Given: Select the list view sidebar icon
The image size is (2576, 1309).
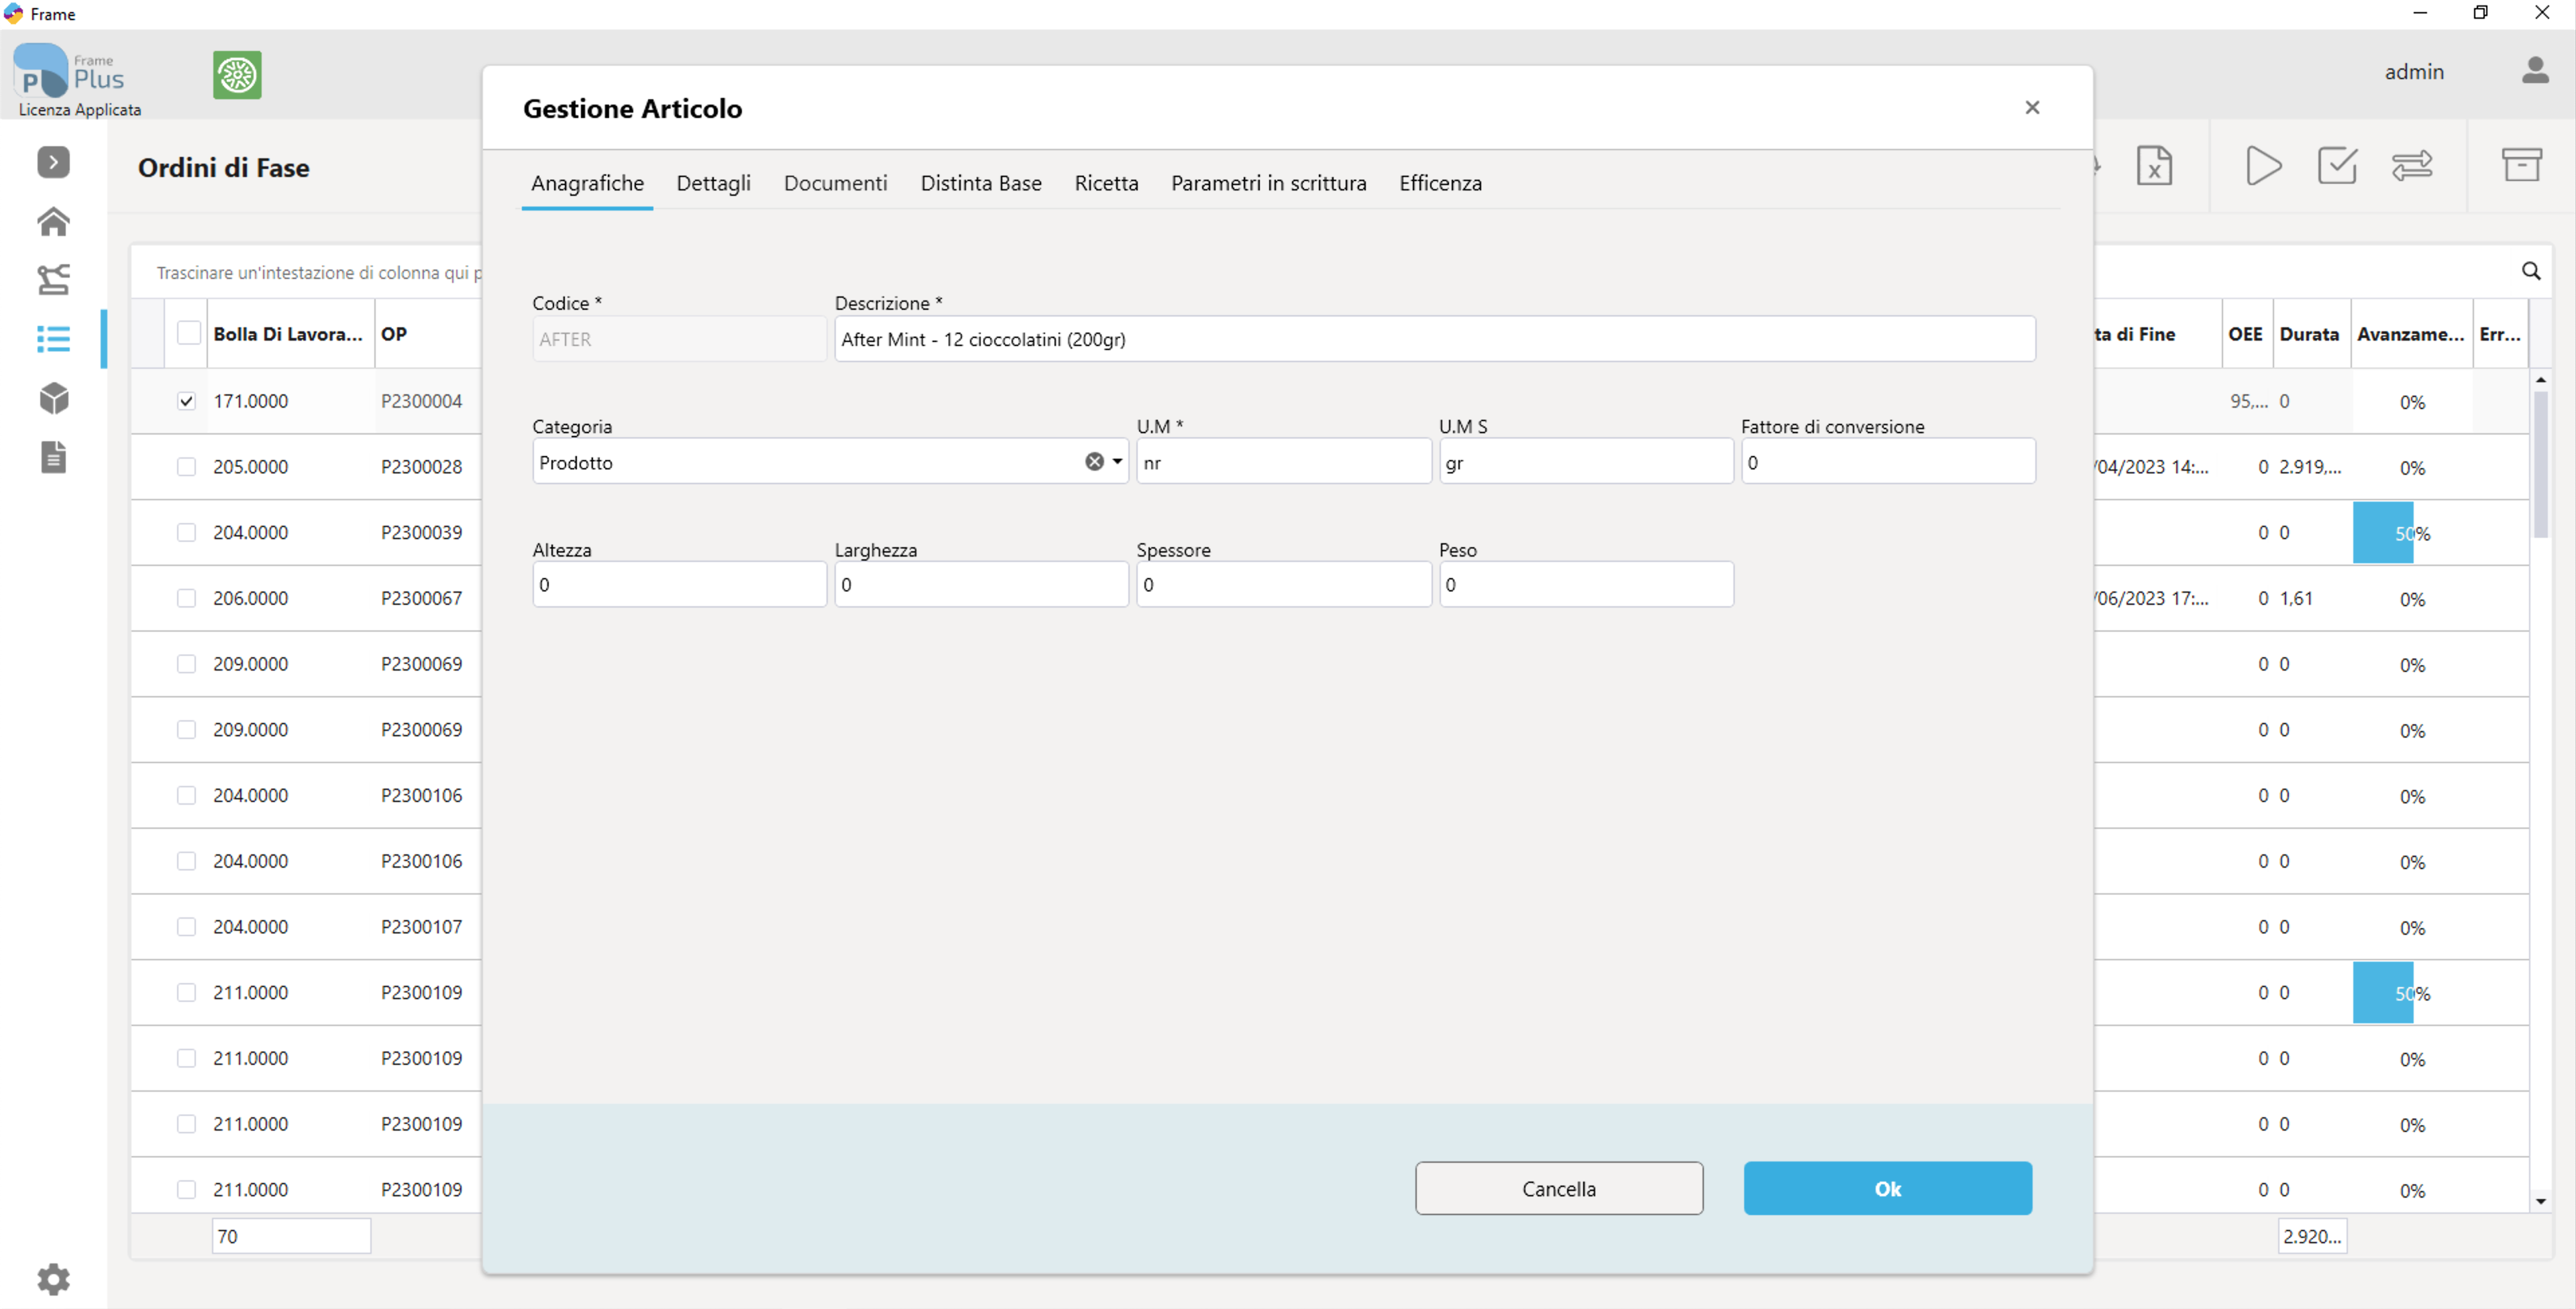Looking at the screenshot, I should coord(54,339).
